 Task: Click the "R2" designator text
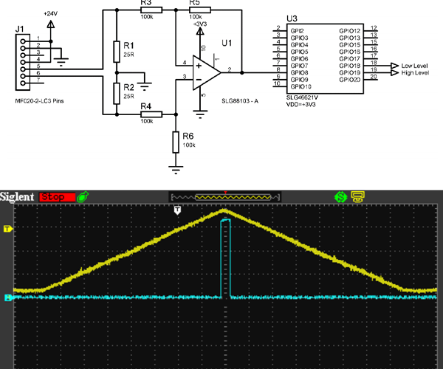128,87
